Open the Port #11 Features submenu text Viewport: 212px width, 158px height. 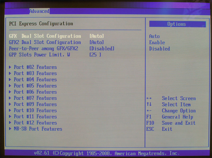[x=35, y=117]
